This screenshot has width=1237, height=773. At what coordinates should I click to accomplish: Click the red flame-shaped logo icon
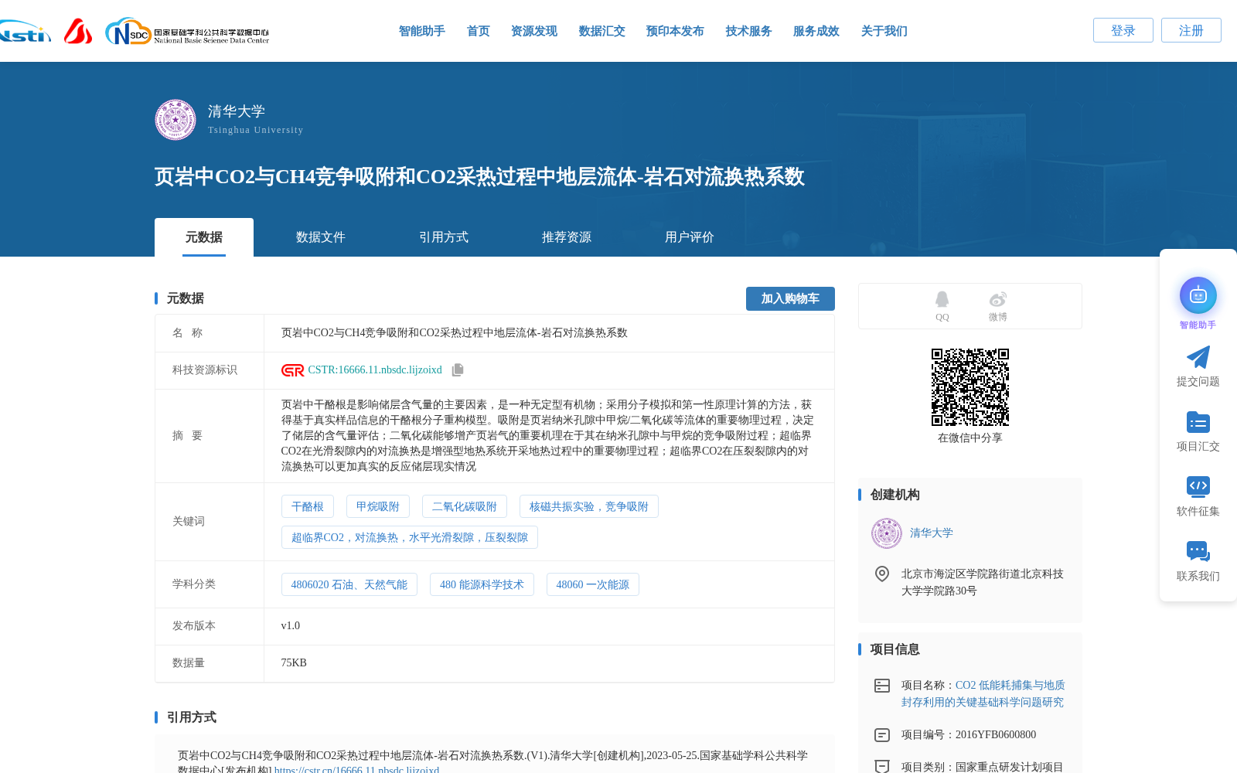(78, 32)
